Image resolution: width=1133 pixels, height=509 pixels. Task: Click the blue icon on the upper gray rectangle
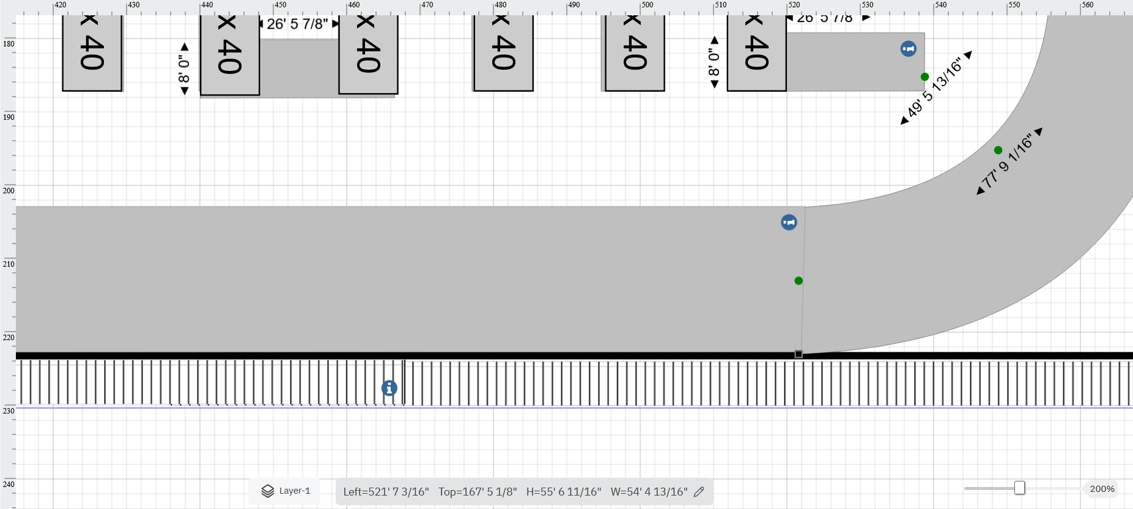pos(908,49)
